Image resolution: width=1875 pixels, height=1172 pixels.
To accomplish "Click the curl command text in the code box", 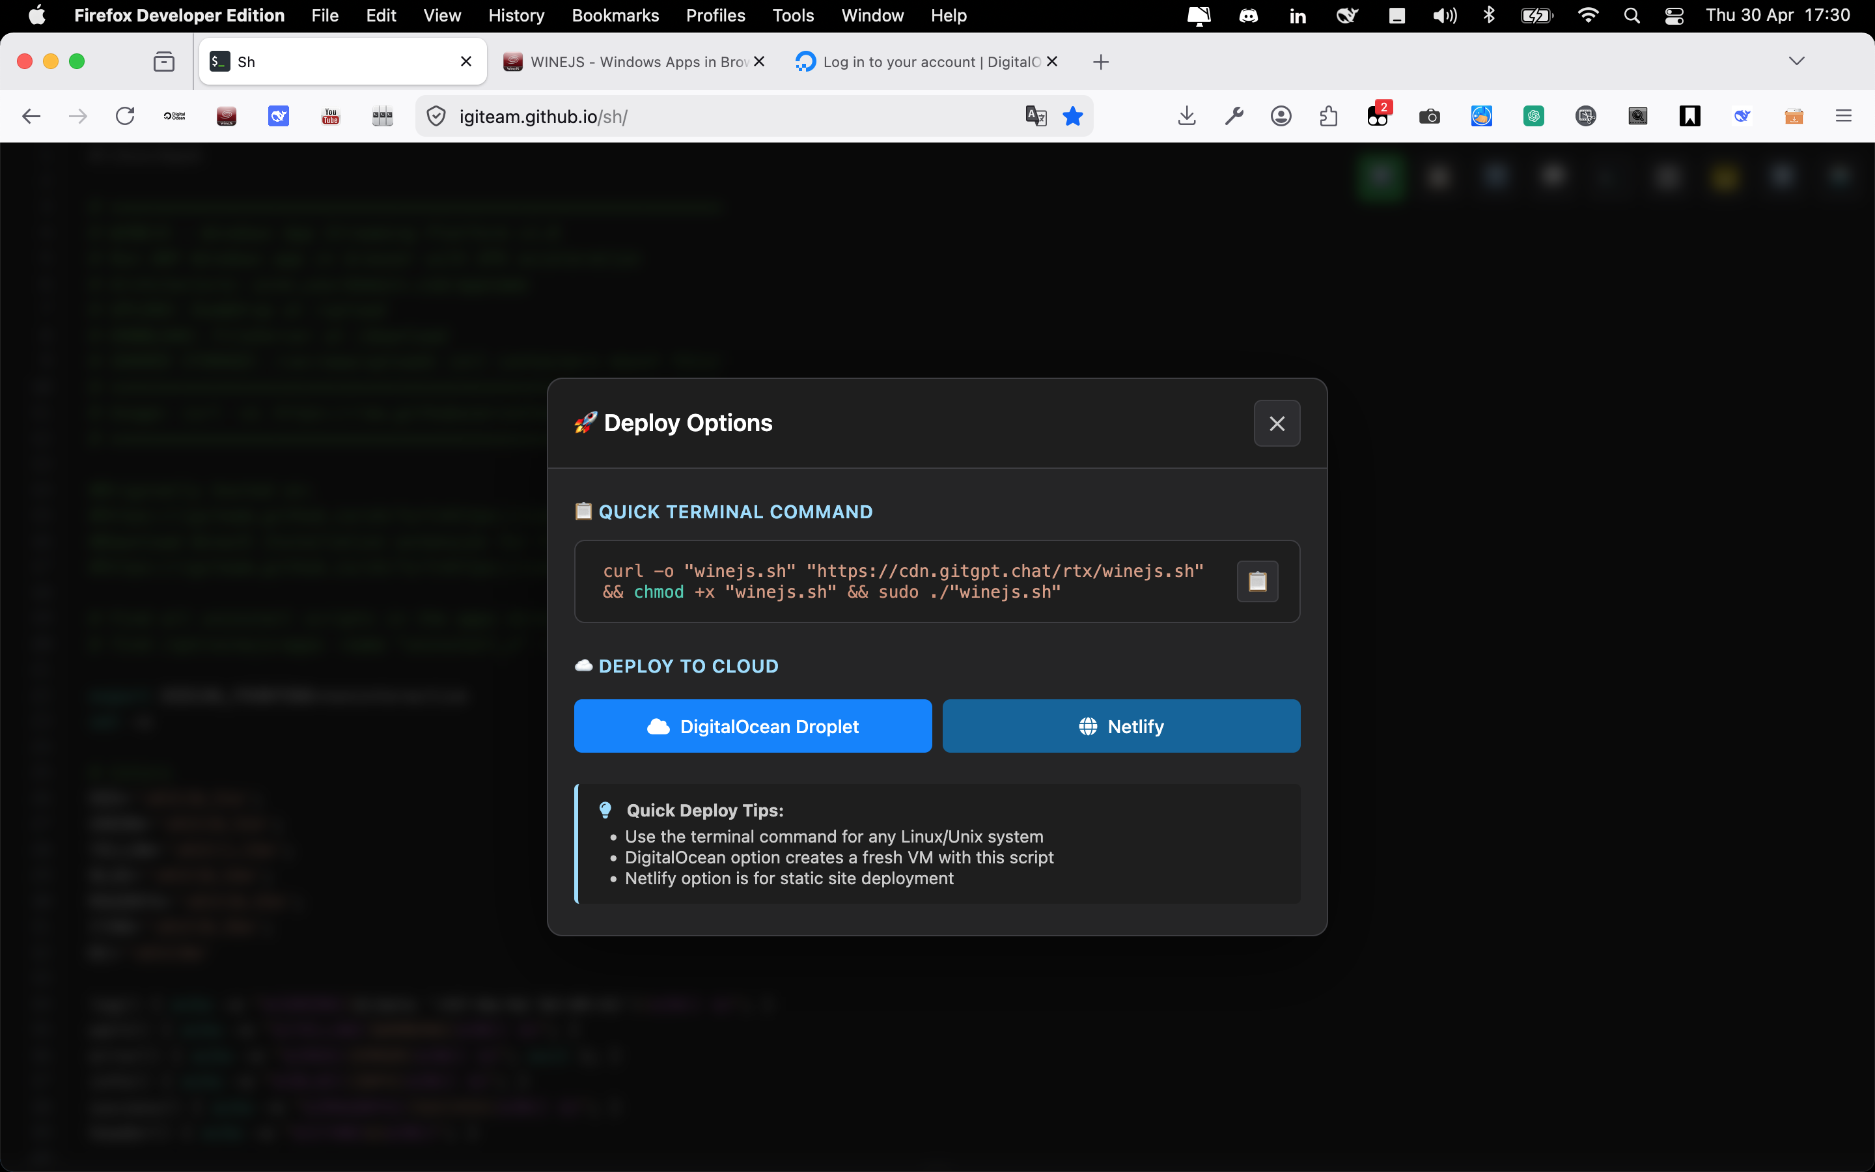I will 904,581.
